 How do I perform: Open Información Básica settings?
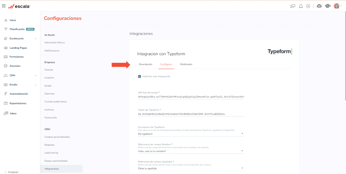click(x=55, y=43)
